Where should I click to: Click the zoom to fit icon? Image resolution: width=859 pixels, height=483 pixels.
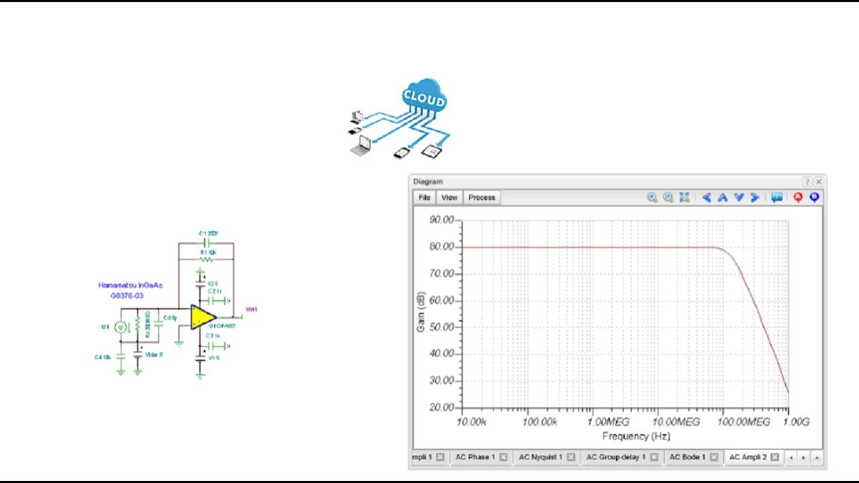[x=685, y=197]
